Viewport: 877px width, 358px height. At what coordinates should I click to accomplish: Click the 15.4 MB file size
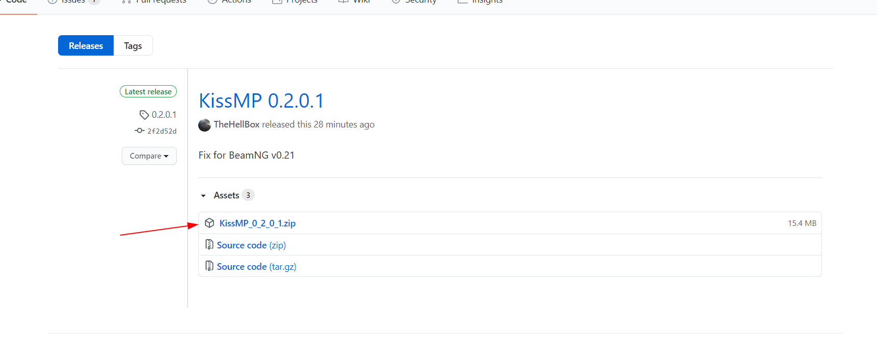pos(802,223)
